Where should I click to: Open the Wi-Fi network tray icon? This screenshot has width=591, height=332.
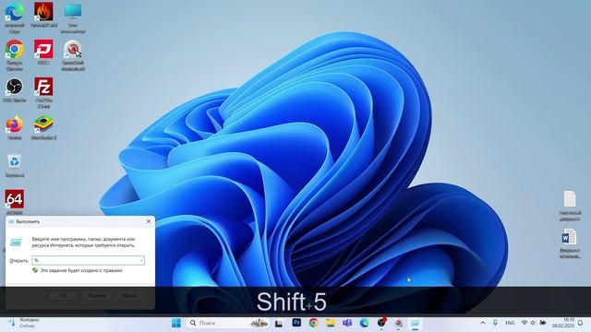[x=524, y=323]
